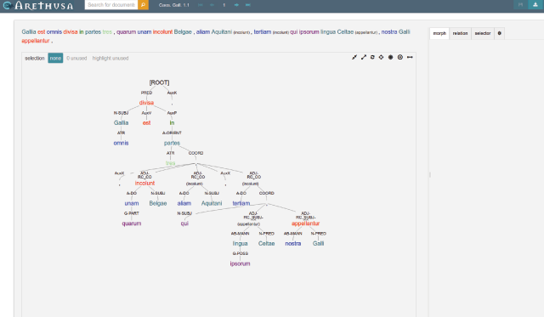
Task: Toggle 'highlight unused' tokens
Action: (110, 59)
